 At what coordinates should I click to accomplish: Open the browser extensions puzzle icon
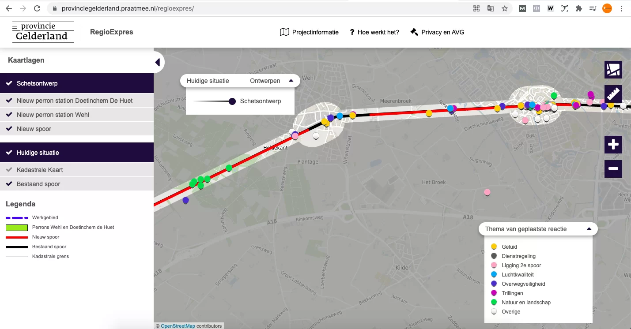[x=578, y=8]
